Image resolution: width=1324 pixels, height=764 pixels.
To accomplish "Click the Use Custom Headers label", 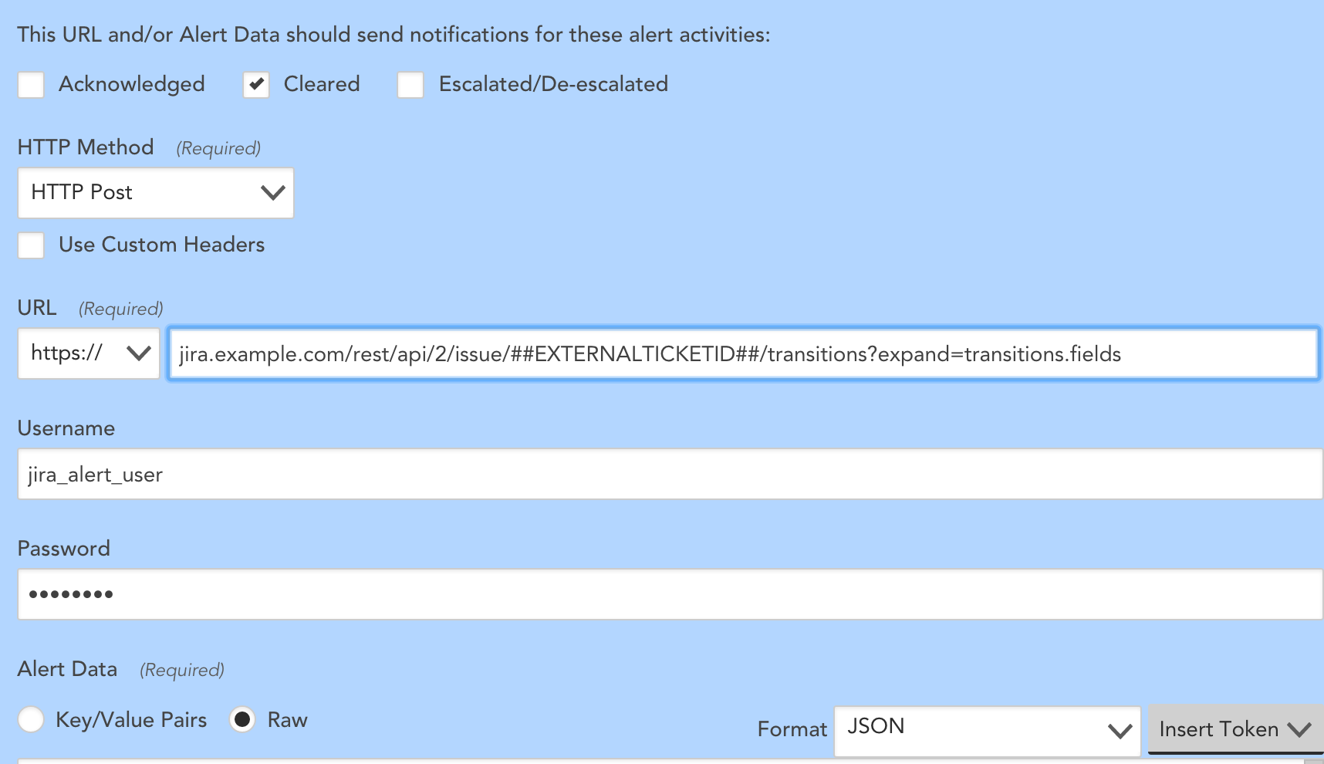I will point(162,245).
